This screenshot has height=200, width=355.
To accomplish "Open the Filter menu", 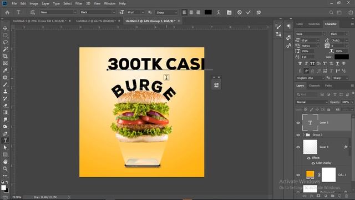I will [x=79, y=3].
